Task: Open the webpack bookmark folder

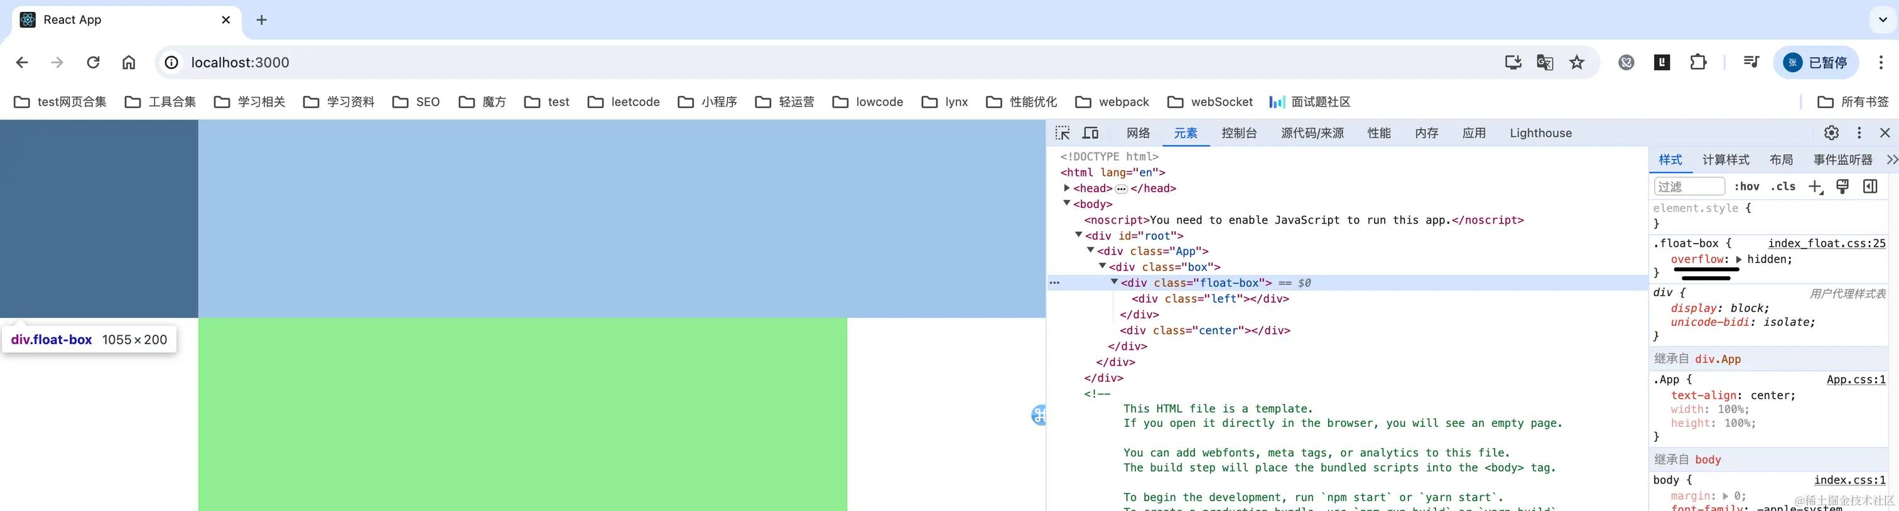Action: pyautogui.click(x=1112, y=102)
